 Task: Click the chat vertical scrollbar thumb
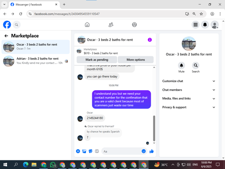[x=154, y=128]
